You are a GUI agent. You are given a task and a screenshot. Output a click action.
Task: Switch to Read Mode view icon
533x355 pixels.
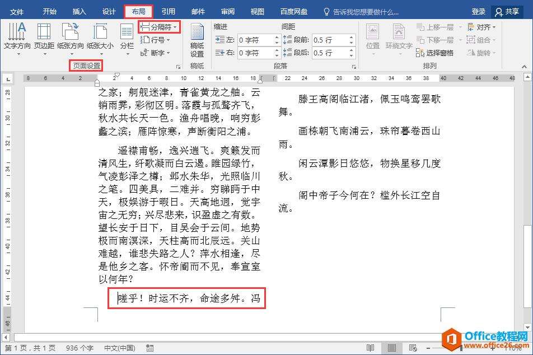click(x=371, y=348)
